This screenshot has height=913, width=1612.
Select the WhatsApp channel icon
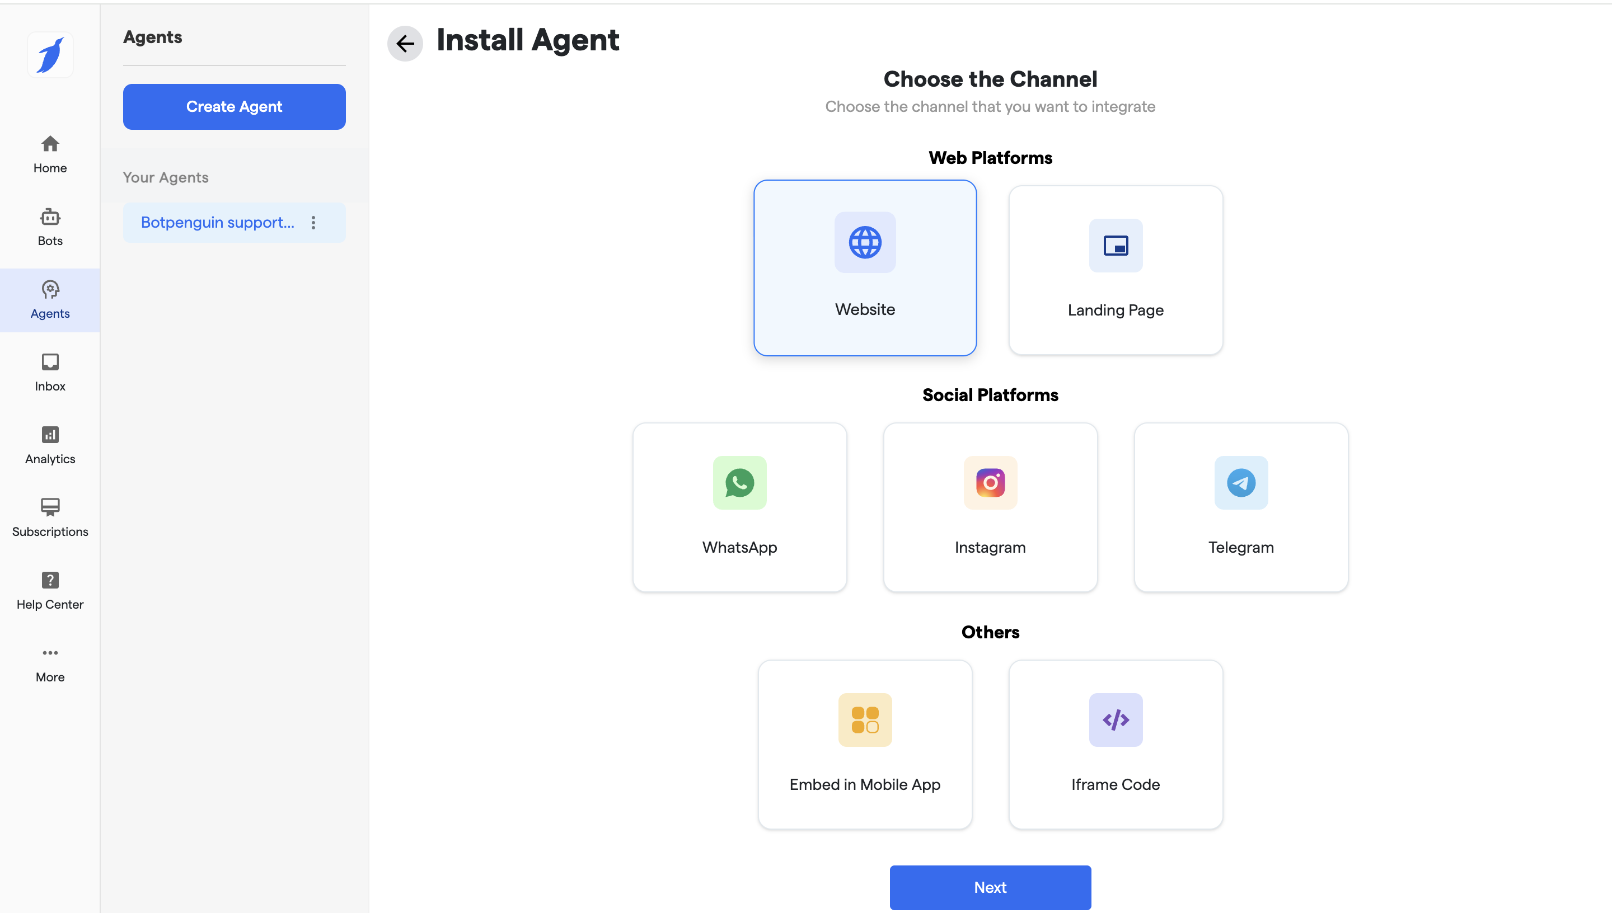[x=739, y=483]
